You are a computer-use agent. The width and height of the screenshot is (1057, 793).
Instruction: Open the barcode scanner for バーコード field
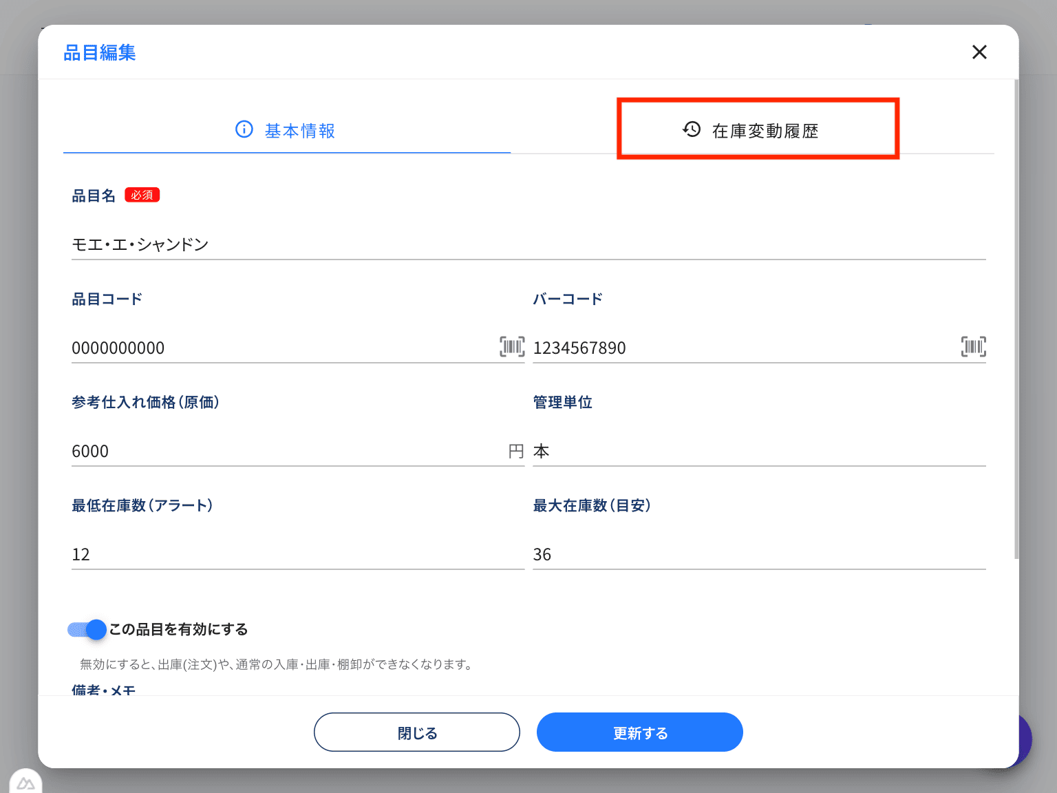pyautogui.click(x=973, y=348)
